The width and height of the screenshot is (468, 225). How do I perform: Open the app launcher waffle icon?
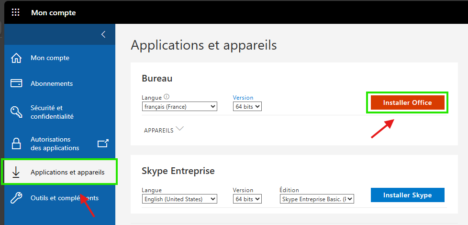15,12
